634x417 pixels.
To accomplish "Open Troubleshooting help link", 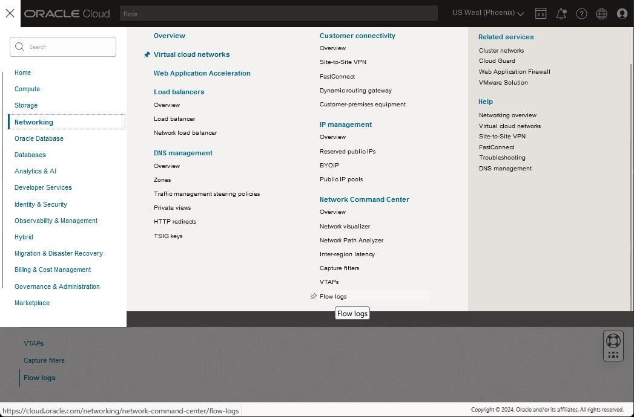I will [x=502, y=158].
